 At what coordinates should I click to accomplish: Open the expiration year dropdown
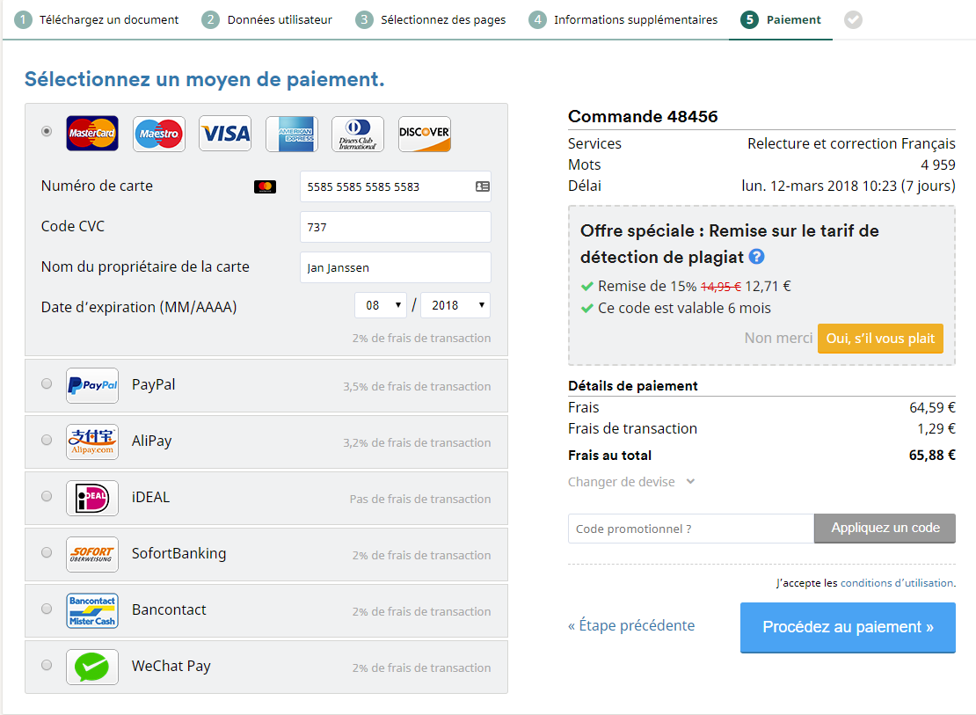[455, 305]
